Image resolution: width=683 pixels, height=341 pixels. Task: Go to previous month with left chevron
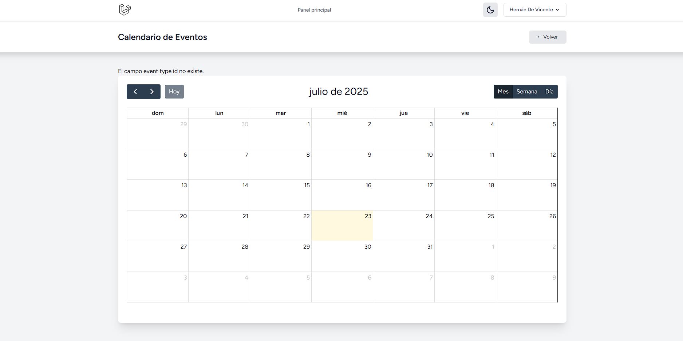pos(135,92)
